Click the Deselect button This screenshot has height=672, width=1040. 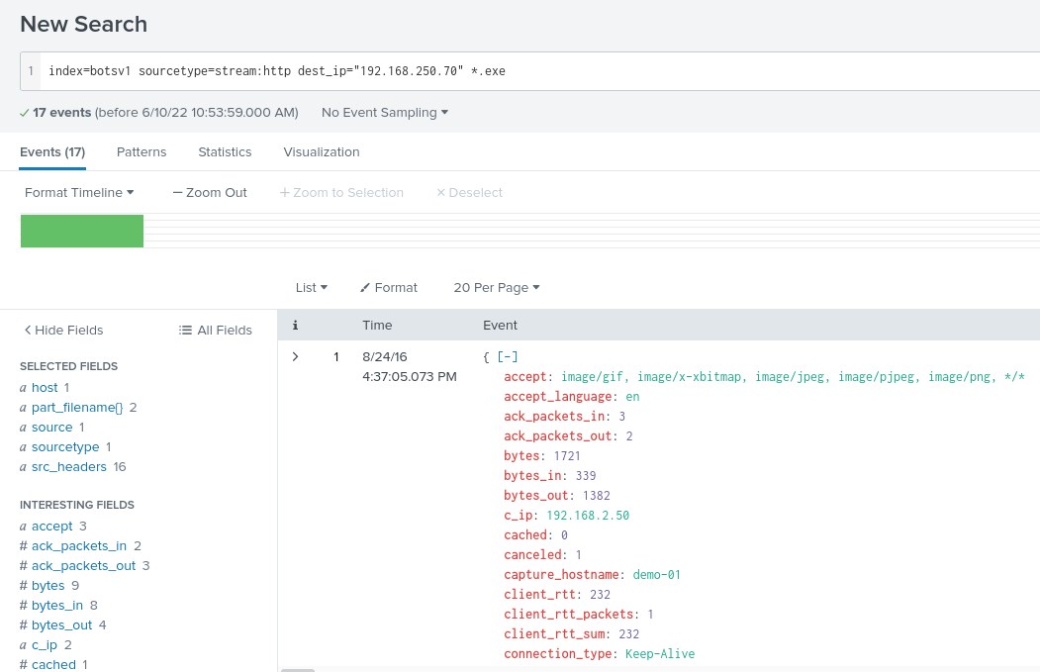click(469, 192)
